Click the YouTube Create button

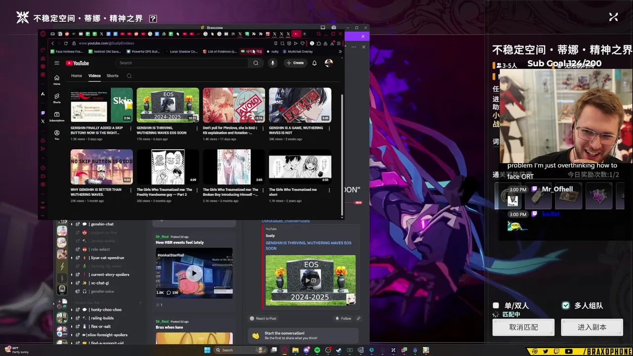coord(295,63)
